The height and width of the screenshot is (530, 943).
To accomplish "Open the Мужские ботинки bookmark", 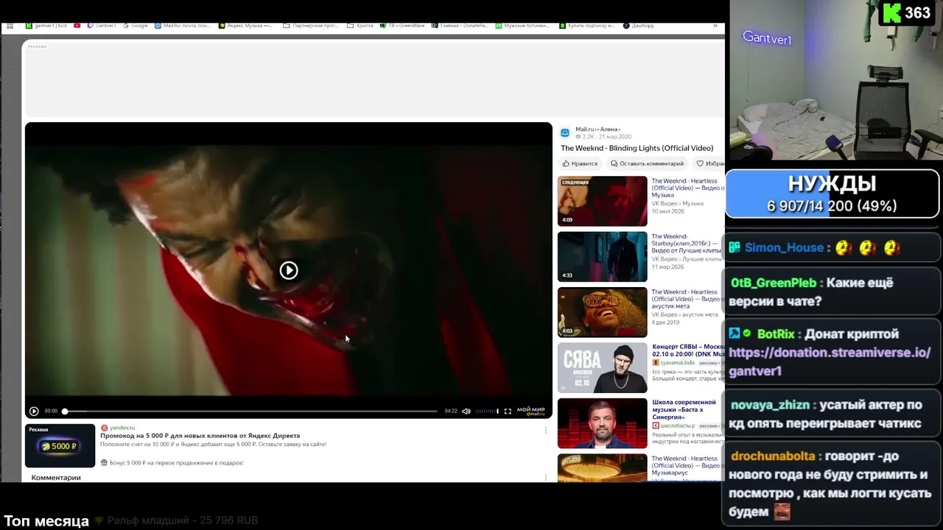I will (x=523, y=26).
